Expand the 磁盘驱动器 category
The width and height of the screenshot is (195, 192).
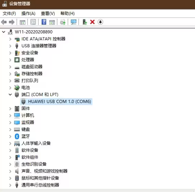pos(10,67)
